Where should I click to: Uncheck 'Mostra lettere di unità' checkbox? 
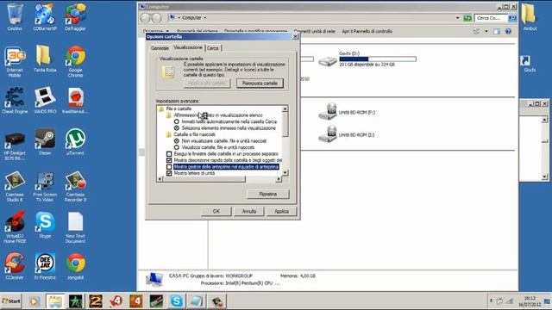coord(169,173)
